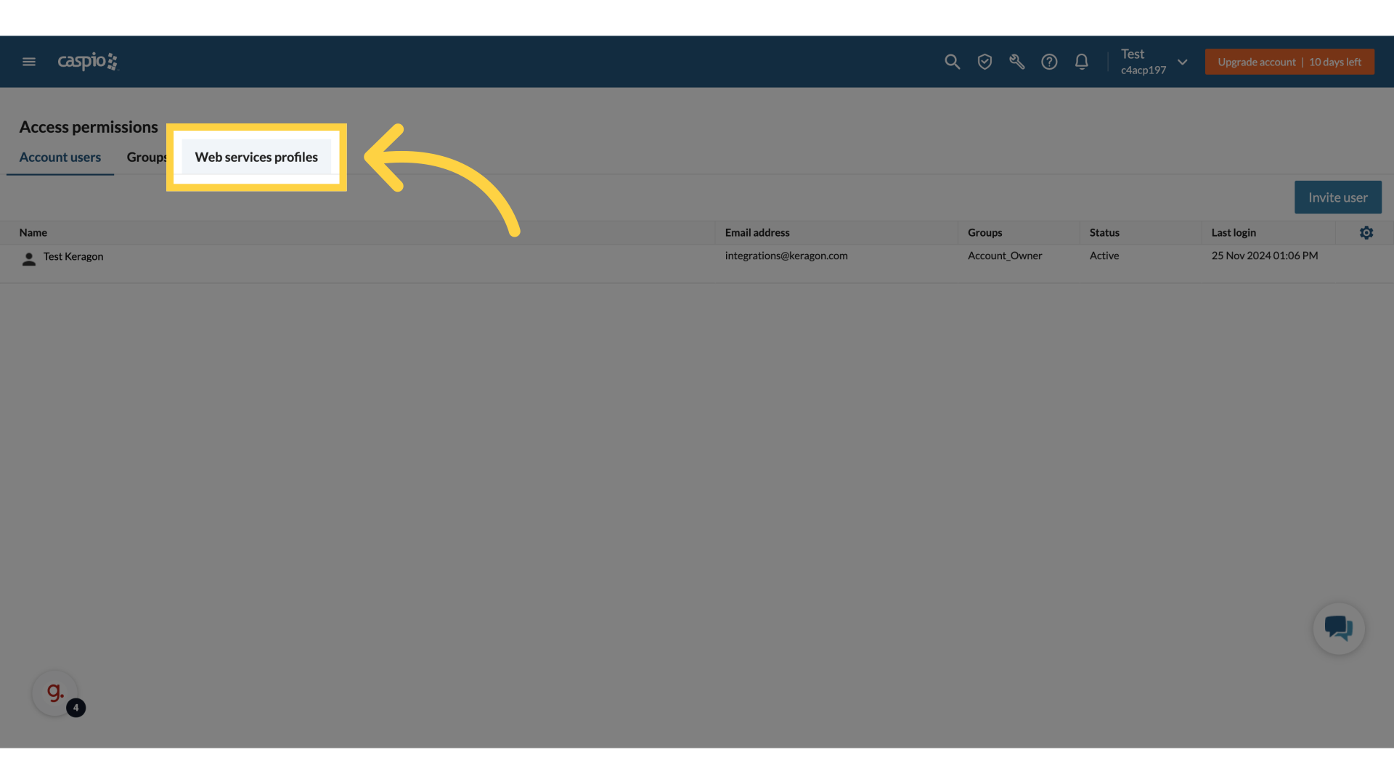Open the help question mark icon
Viewport: 1394px width, 784px height.
click(x=1049, y=62)
